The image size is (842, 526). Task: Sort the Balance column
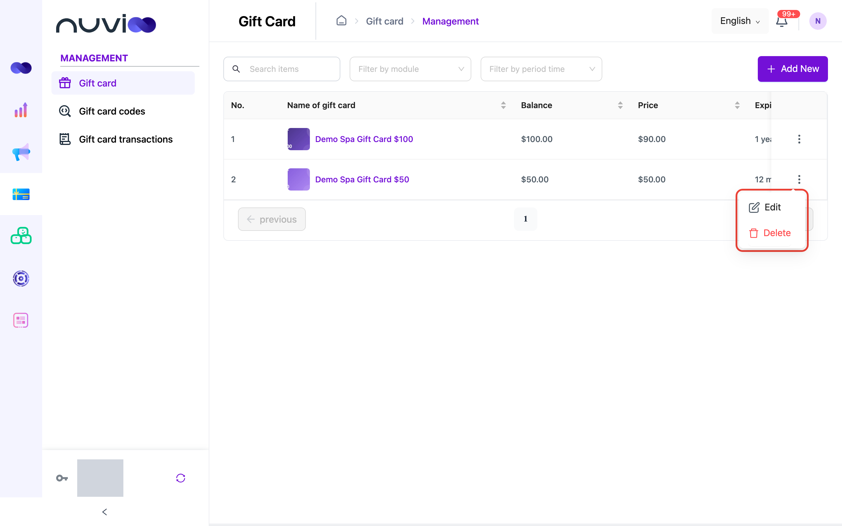point(620,105)
